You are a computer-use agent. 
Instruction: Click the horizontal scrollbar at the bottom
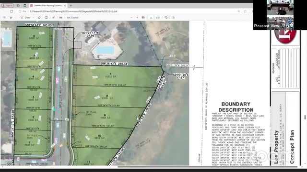(x=208, y=167)
